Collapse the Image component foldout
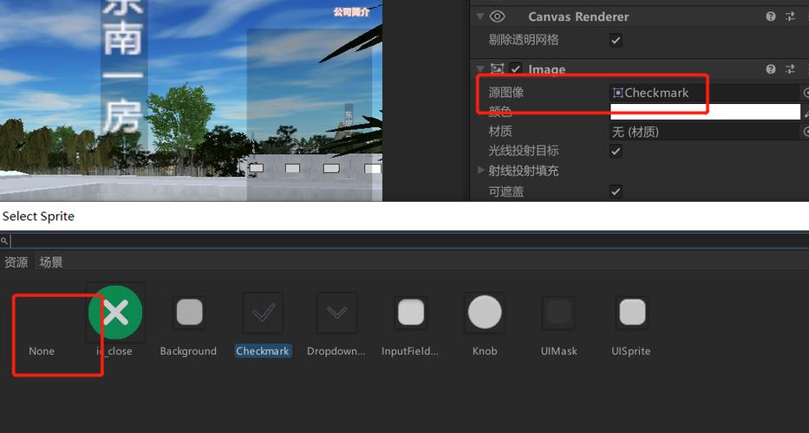The image size is (809, 433). pyautogui.click(x=480, y=68)
